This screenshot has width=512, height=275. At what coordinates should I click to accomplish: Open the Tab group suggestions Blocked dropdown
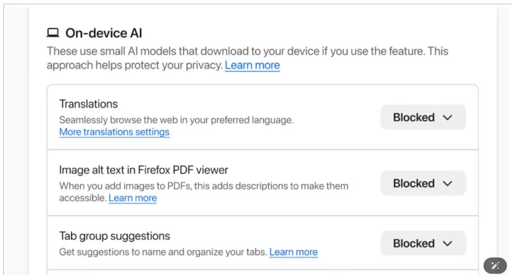point(423,243)
